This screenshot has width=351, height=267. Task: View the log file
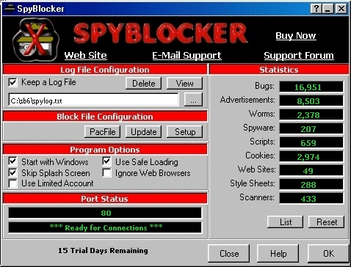pyautogui.click(x=184, y=84)
